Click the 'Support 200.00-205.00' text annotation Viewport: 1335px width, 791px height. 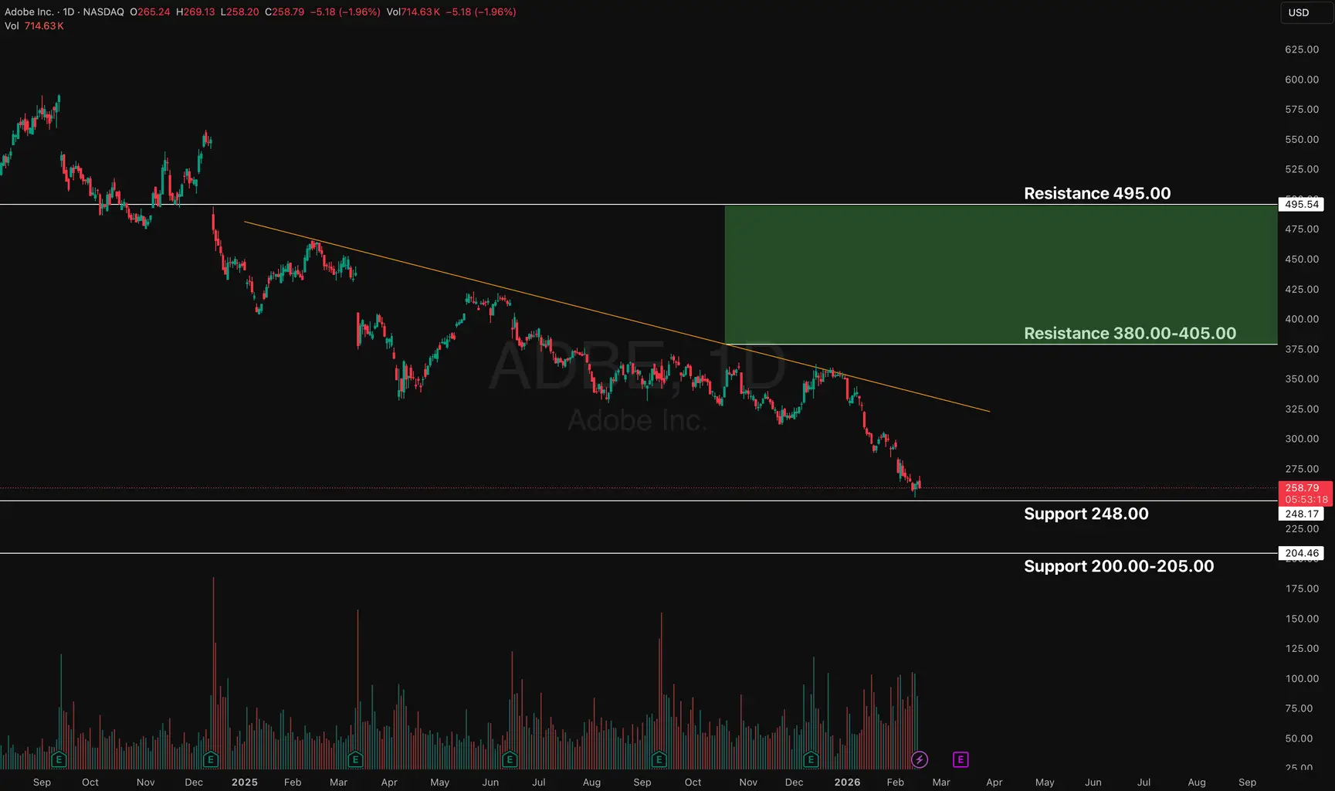coord(1118,566)
